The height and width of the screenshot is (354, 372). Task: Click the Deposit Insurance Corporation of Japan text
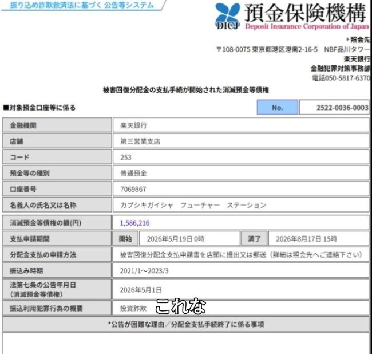[x=307, y=26]
